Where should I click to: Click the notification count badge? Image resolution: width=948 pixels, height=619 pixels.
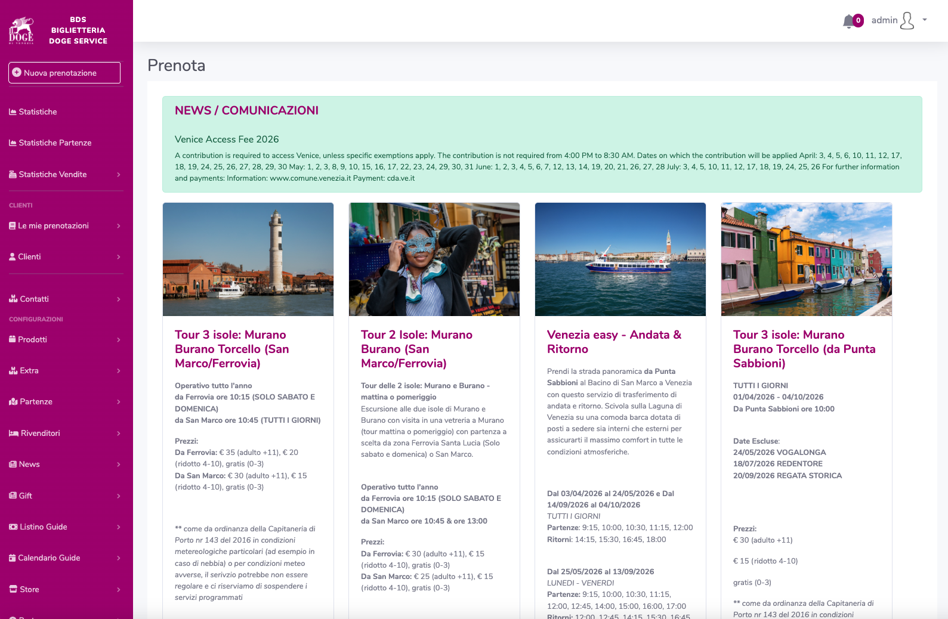pos(858,20)
